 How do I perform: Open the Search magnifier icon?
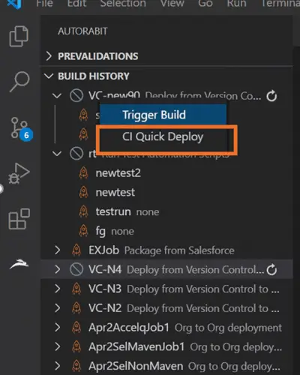19,82
